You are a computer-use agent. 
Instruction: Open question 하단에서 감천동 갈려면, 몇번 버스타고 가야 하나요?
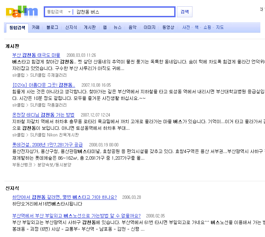(65, 197)
